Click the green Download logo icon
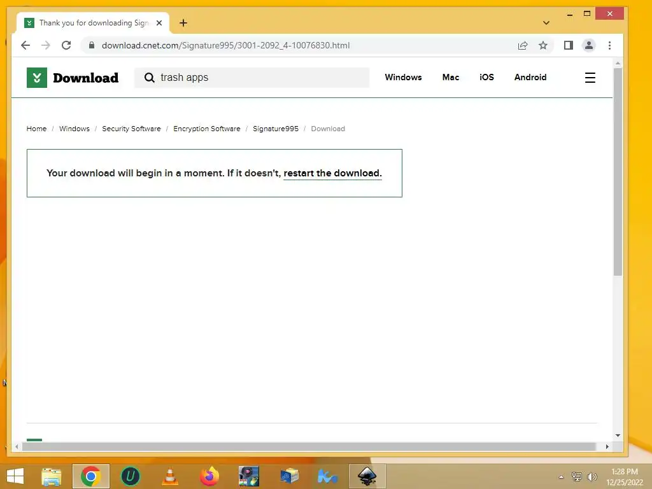Screen dimensions: 652x489 (x=36, y=78)
